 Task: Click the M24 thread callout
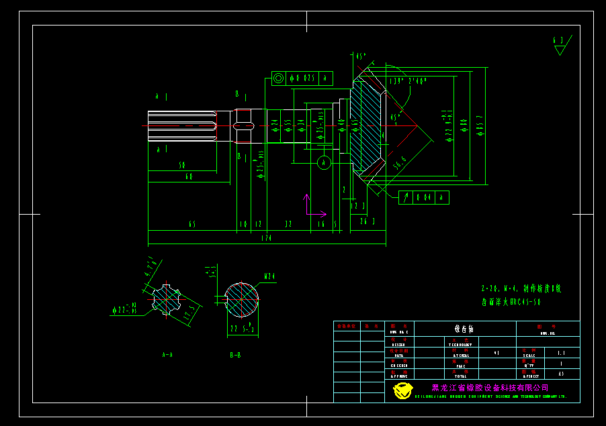(x=269, y=276)
